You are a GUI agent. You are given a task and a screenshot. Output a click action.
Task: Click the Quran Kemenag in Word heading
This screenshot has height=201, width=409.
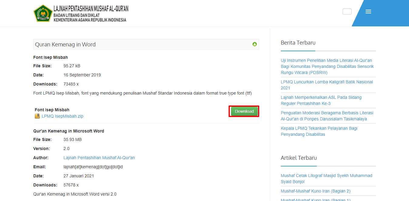coord(65,44)
